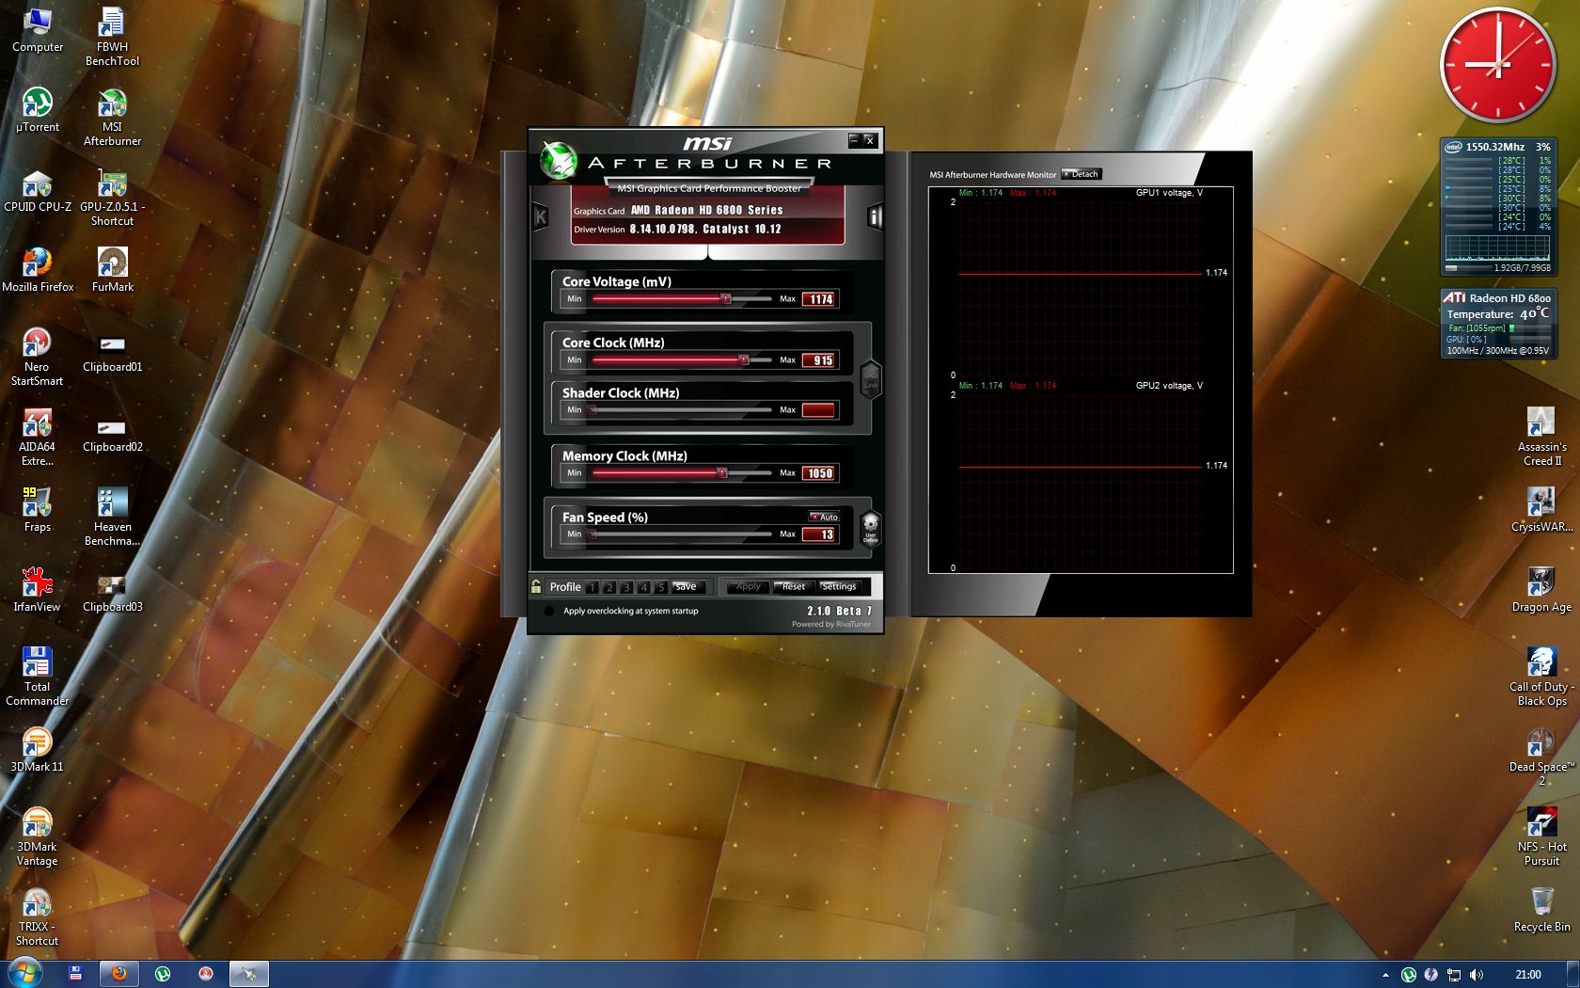Toggle the Auto fan speed button
The width and height of the screenshot is (1580, 988).
(824, 517)
